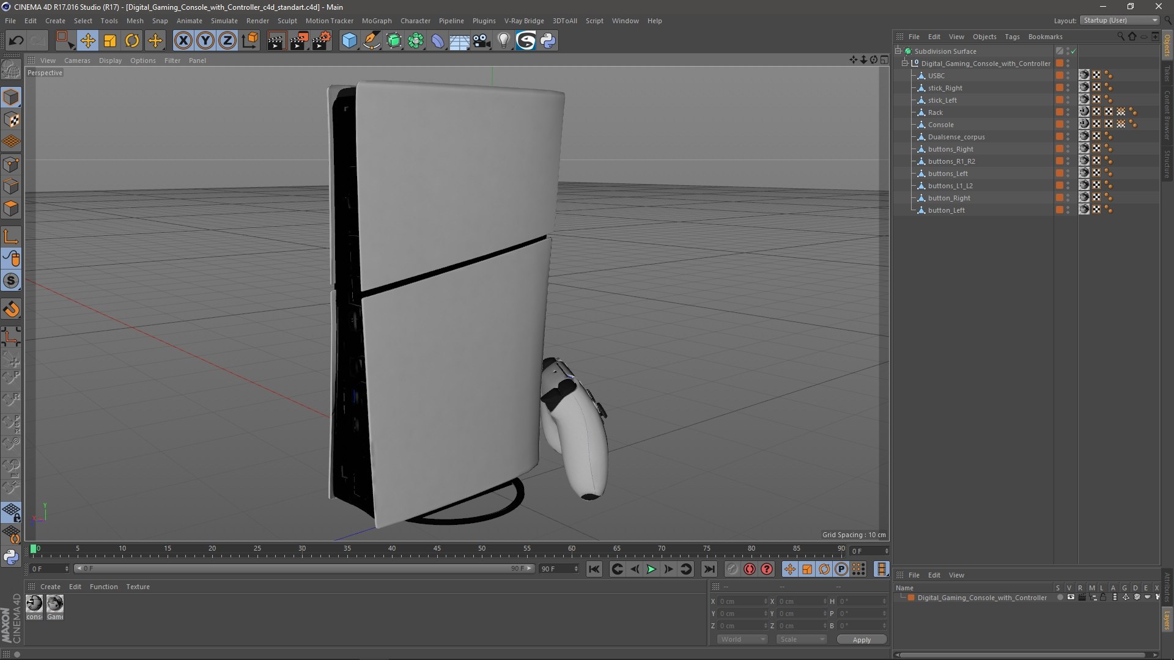Open the MoGraph menu
The height and width of the screenshot is (660, 1174).
pos(377,21)
